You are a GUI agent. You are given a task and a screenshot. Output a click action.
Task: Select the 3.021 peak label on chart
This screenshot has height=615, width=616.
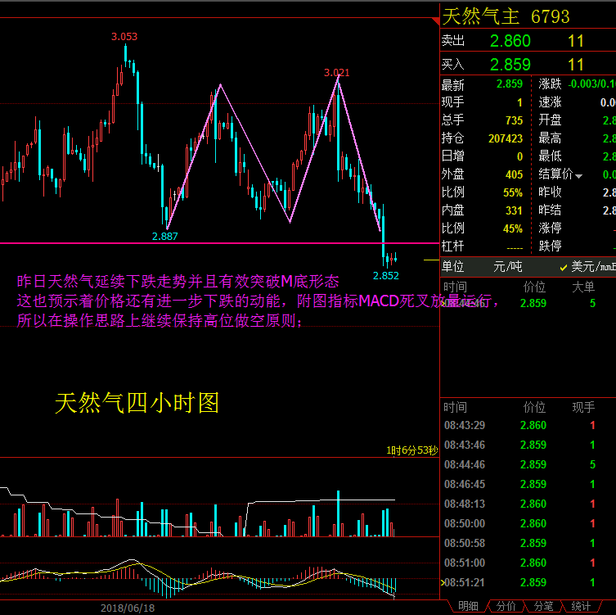tap(337, 72)
